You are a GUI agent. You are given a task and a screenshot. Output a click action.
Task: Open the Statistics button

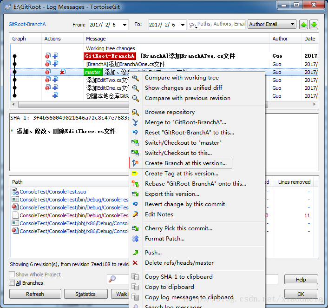click(86, 294)
